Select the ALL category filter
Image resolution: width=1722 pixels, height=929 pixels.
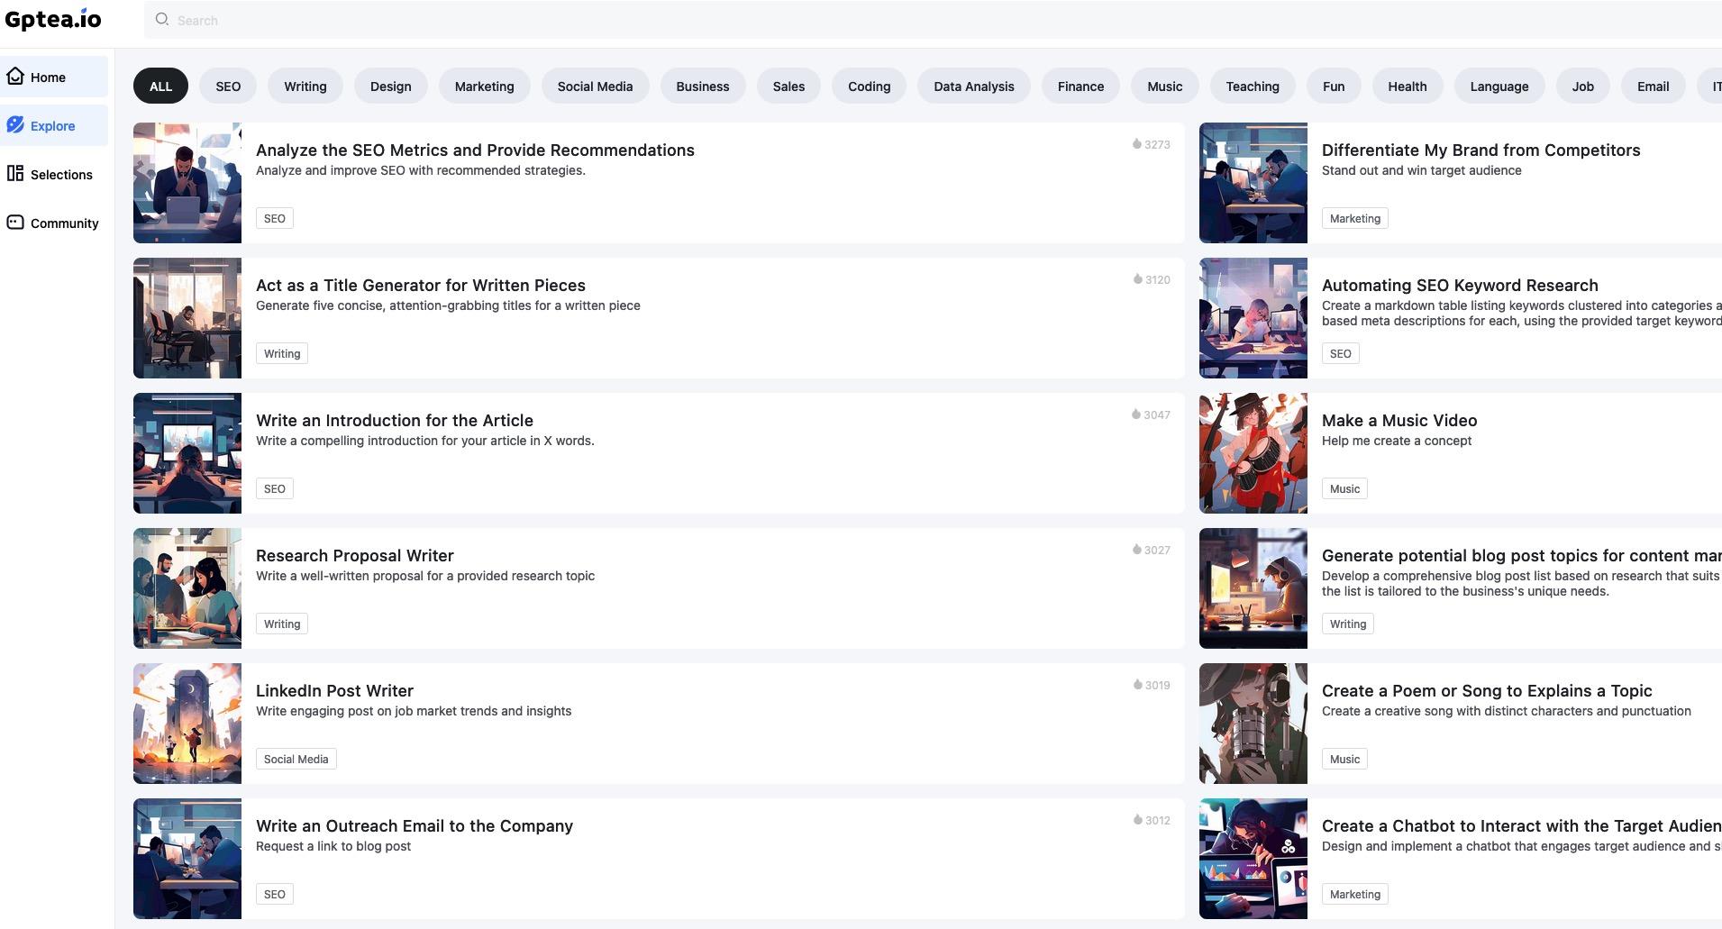pos(160,87)
